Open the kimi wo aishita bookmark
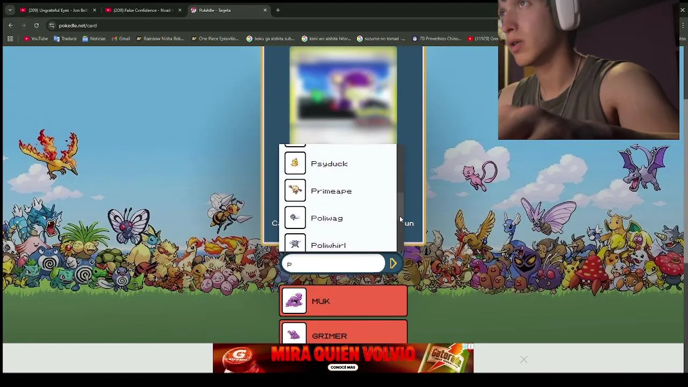 tap(326, 39)
